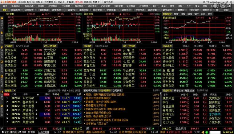Select the 煤炭采选 sector row
The width and height of the screenshot is (234, 134).
[197, 98]
